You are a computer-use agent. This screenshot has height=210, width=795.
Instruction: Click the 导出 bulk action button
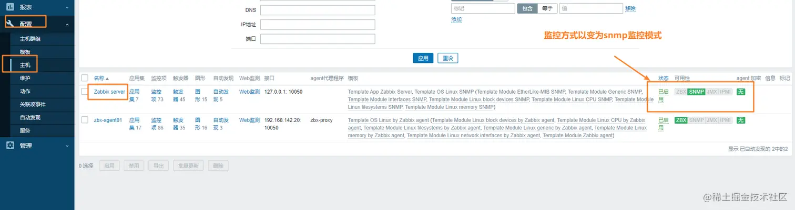(x=158, y=165)
